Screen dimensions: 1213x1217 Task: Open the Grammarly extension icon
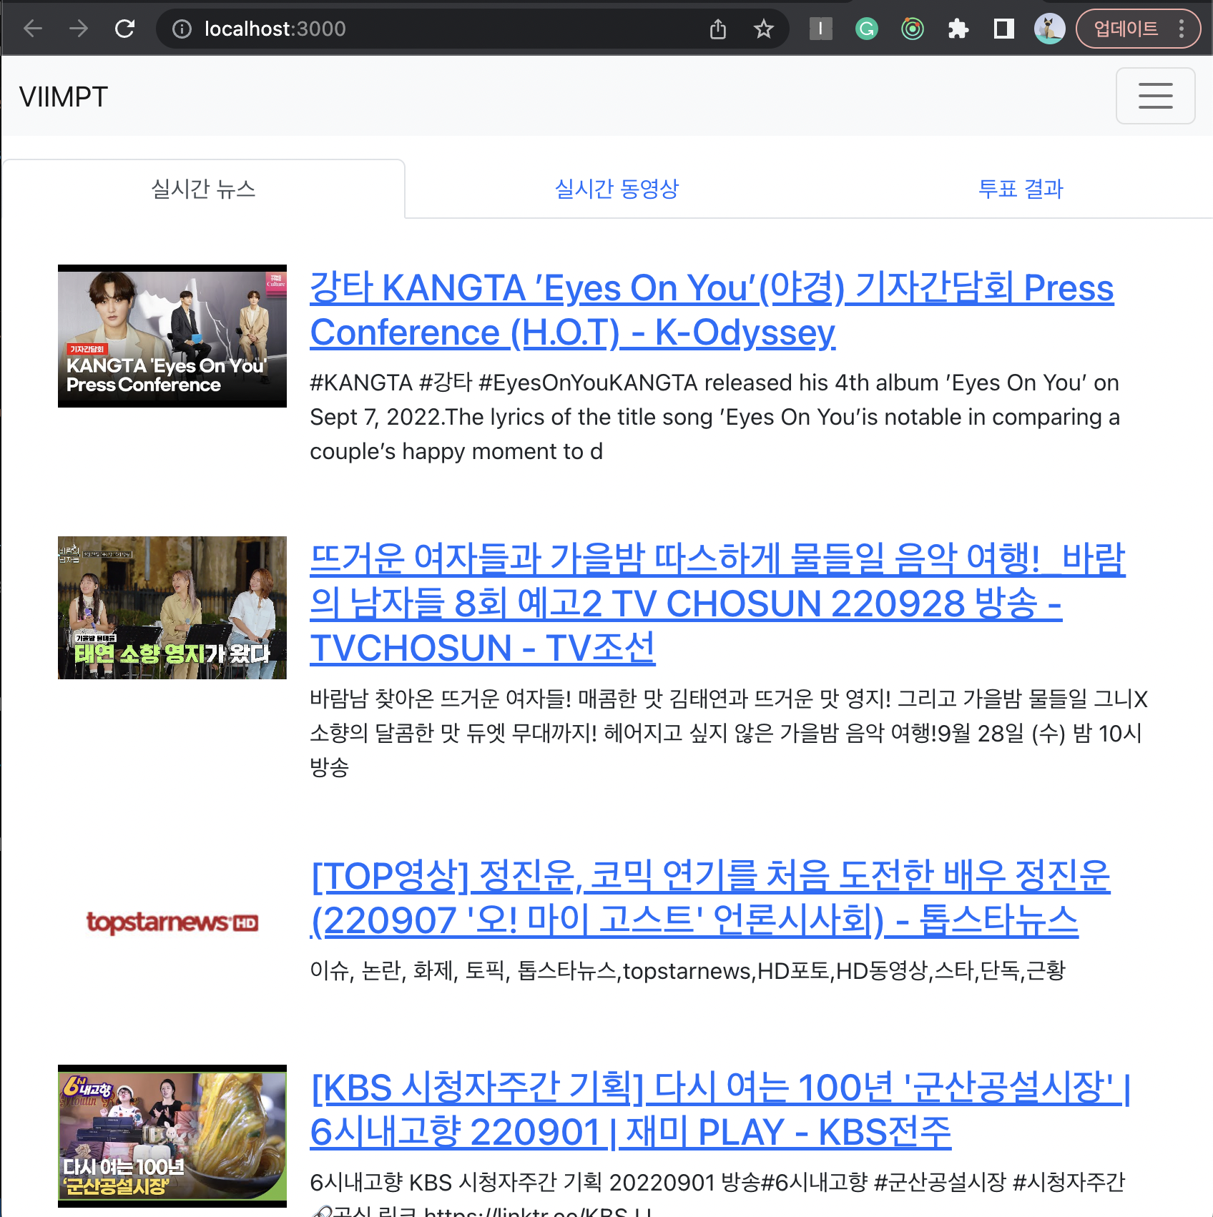click(867, 29)
